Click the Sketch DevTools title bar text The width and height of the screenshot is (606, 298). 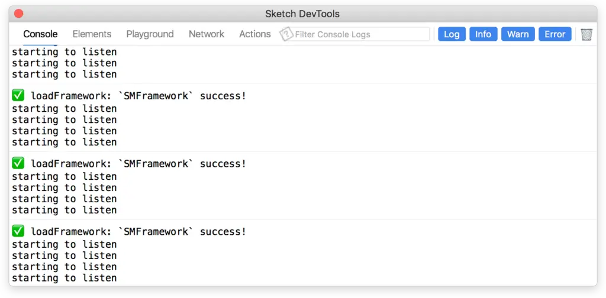coord(302,14)
